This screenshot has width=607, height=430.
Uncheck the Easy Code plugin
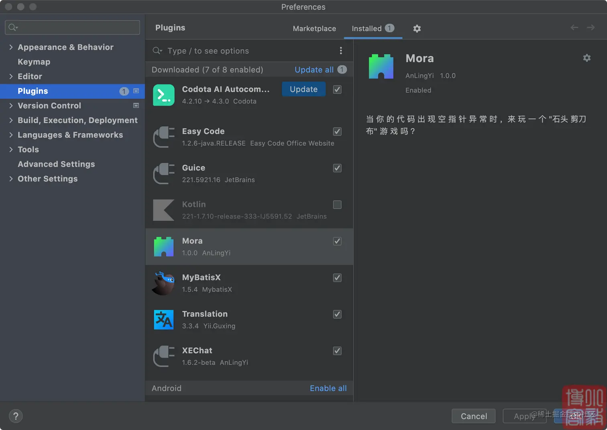(x=337, y=132)
